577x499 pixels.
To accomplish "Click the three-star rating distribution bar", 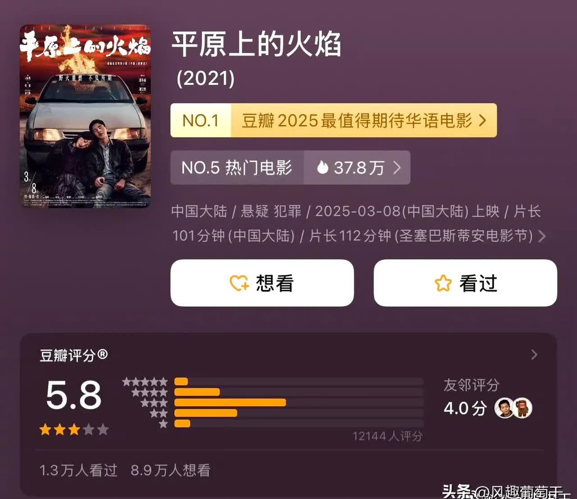I will pos(299,402).
